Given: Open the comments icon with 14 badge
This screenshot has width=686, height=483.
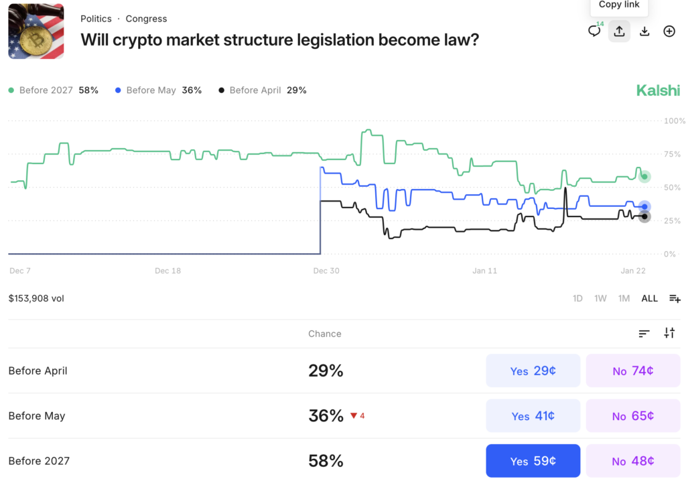Looking at the screenshot, I should pyautogui.click(x=594, y=31).
